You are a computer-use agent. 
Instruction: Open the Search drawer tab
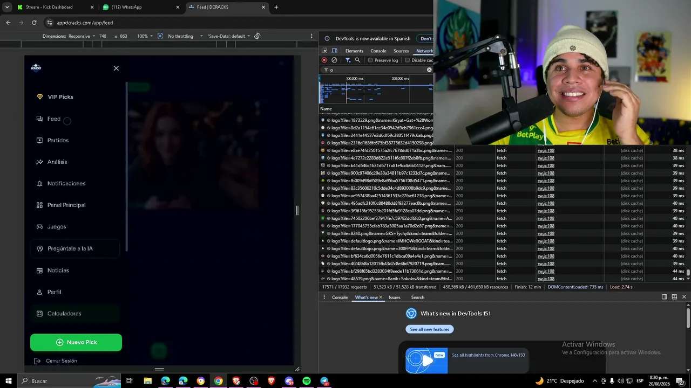[x=418, y=297]
